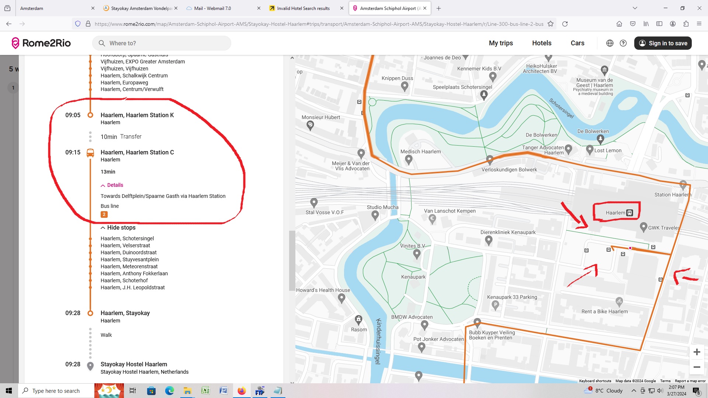Open the help question mark icon
Screen dimensions: 708x398
click(623, 43)
